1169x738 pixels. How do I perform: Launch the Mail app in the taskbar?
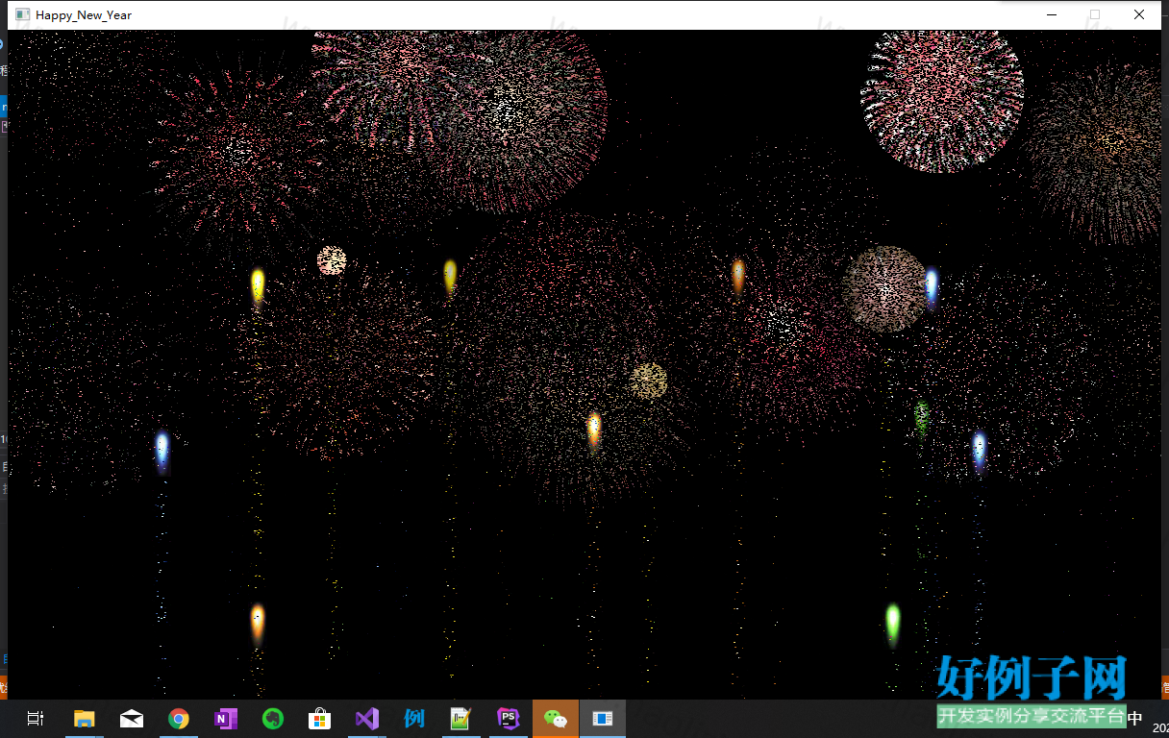coord(132,719)
